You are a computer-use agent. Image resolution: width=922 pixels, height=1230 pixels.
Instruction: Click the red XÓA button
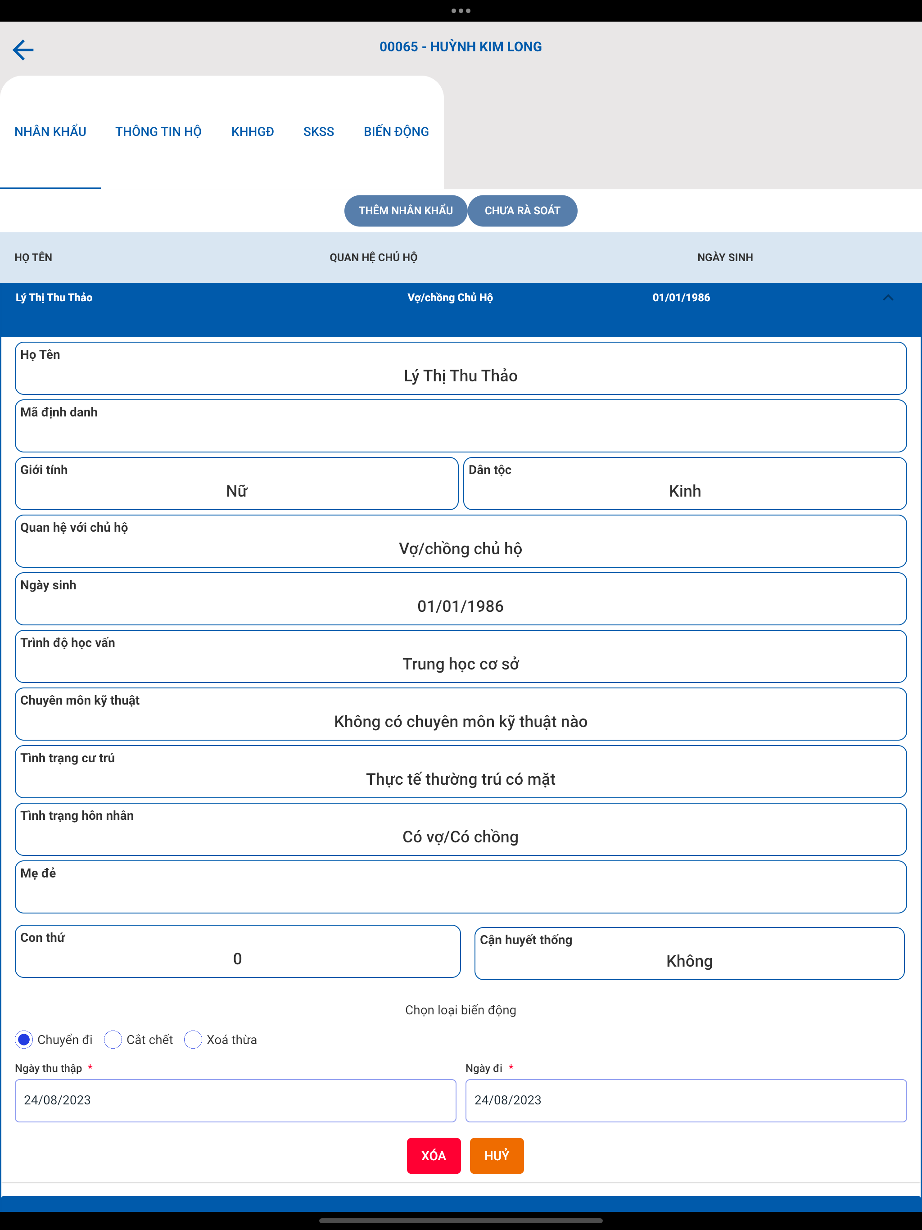(434, 1155)
